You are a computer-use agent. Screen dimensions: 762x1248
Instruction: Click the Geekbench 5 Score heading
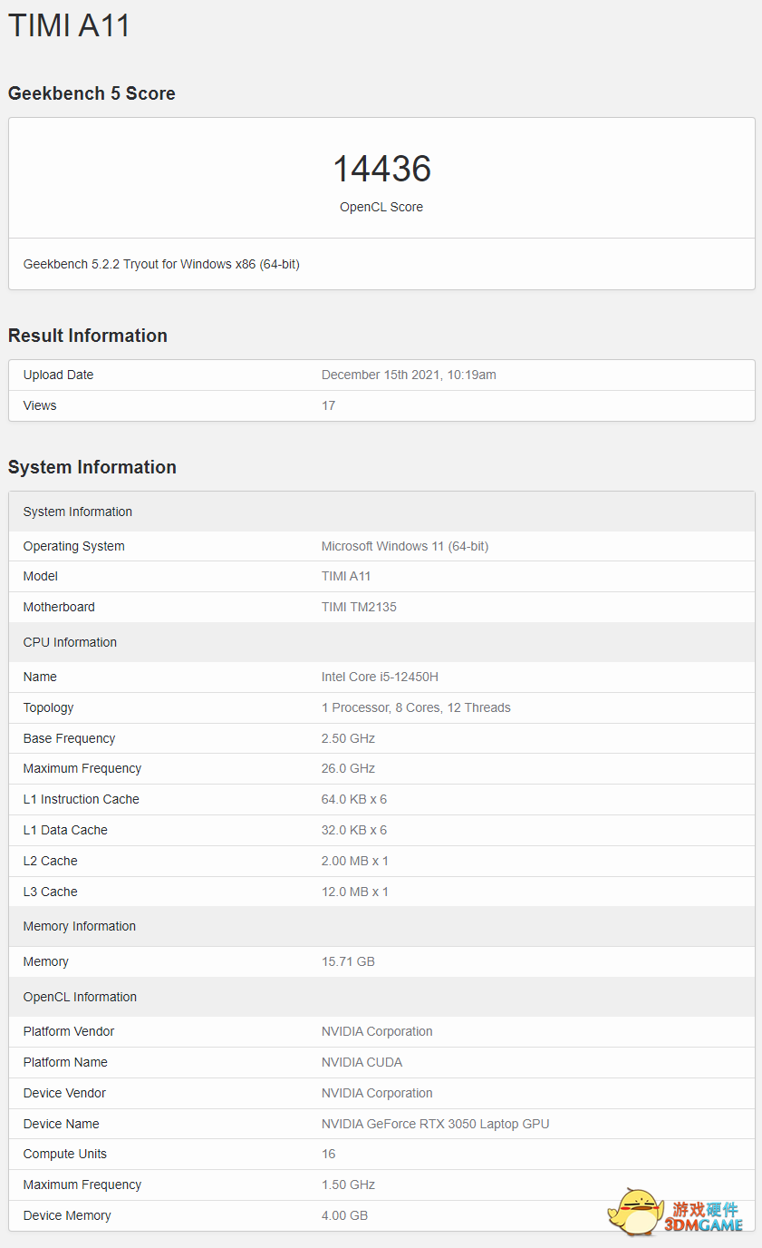click(x=92, y=93)
